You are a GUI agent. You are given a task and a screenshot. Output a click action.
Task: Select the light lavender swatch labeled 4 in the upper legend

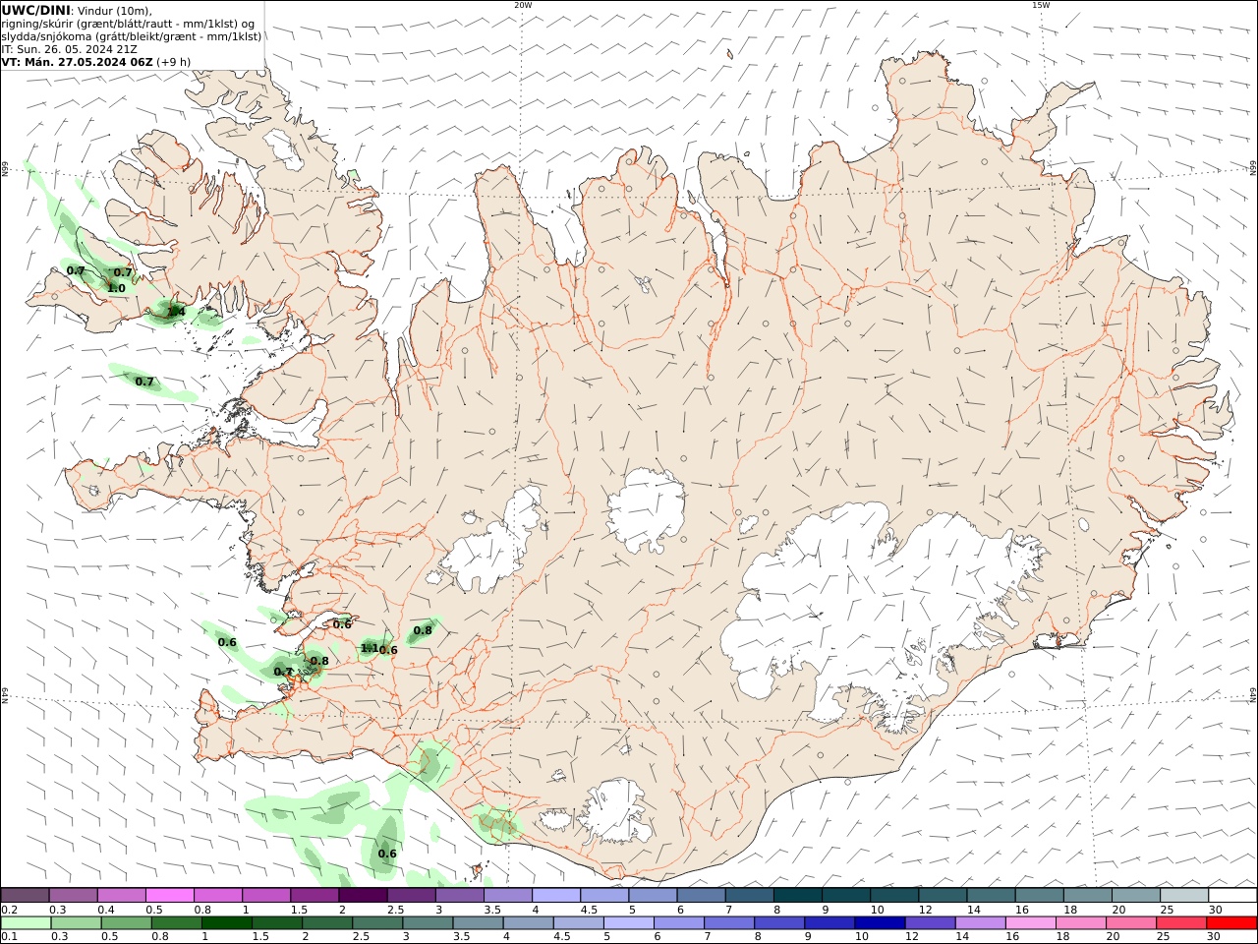point(556,896)
